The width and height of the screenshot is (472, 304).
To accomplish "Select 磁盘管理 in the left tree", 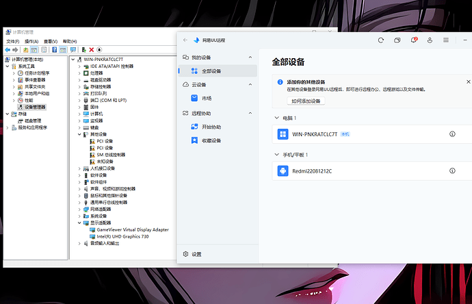I will click(29, 121).
